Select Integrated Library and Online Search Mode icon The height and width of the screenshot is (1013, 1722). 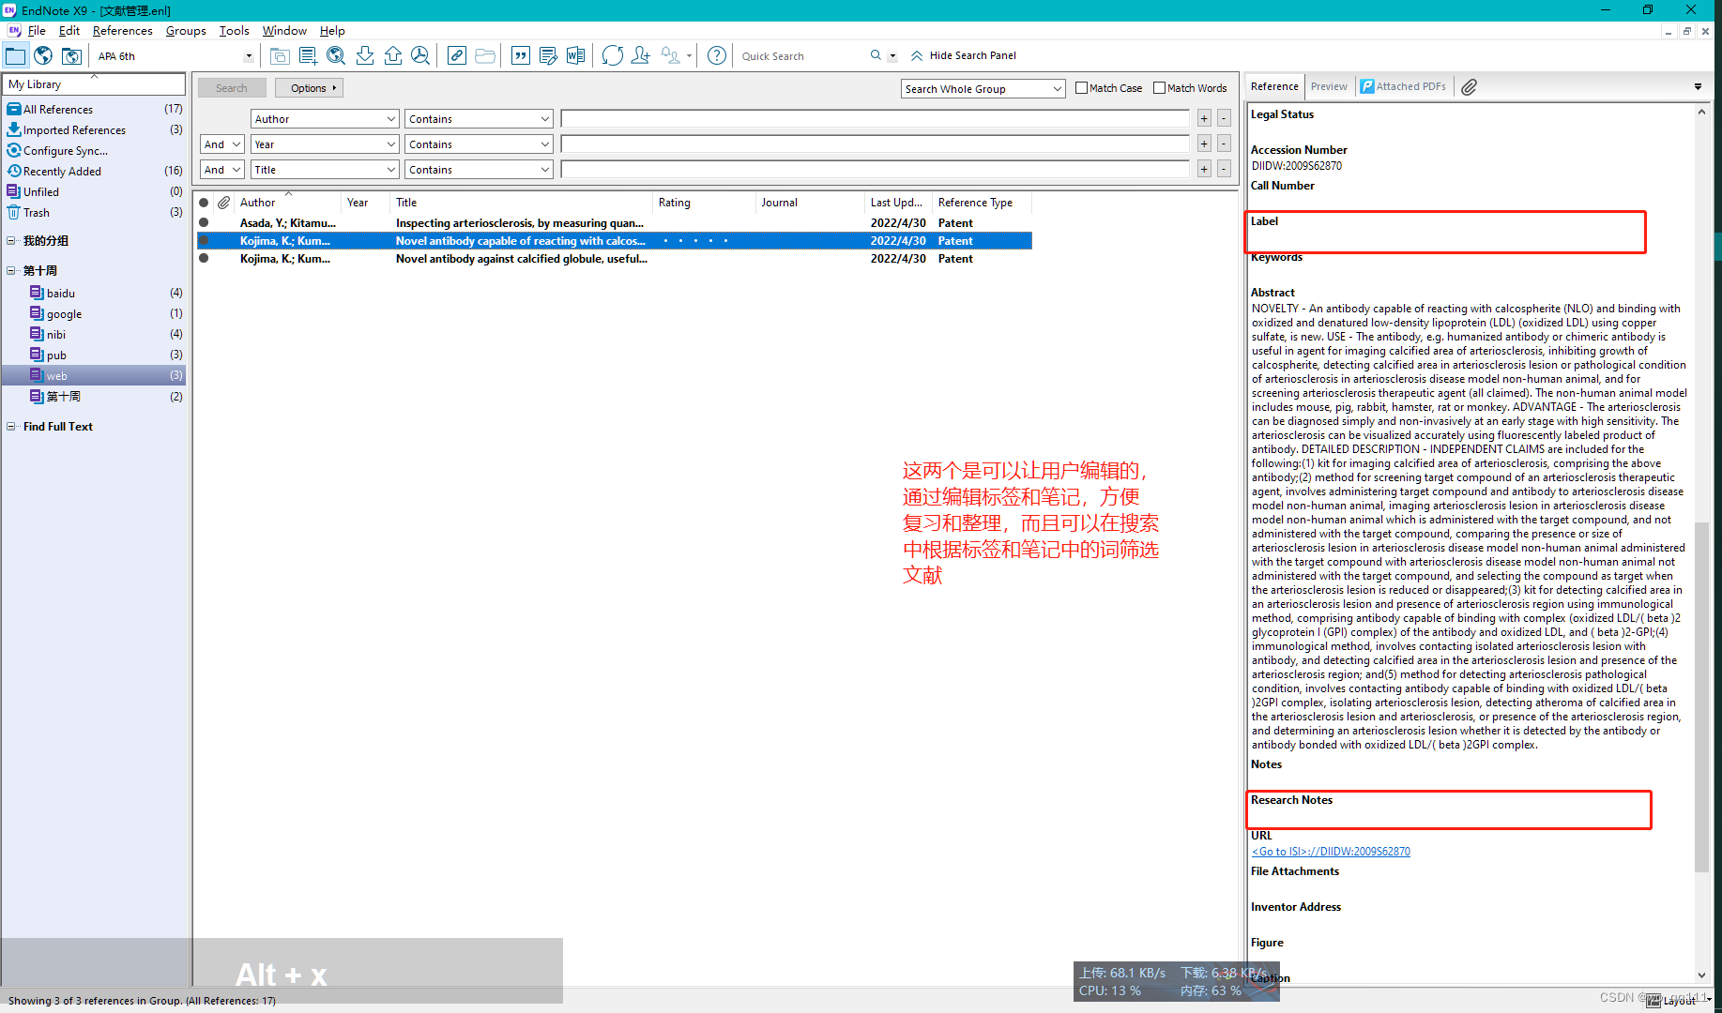71,55
